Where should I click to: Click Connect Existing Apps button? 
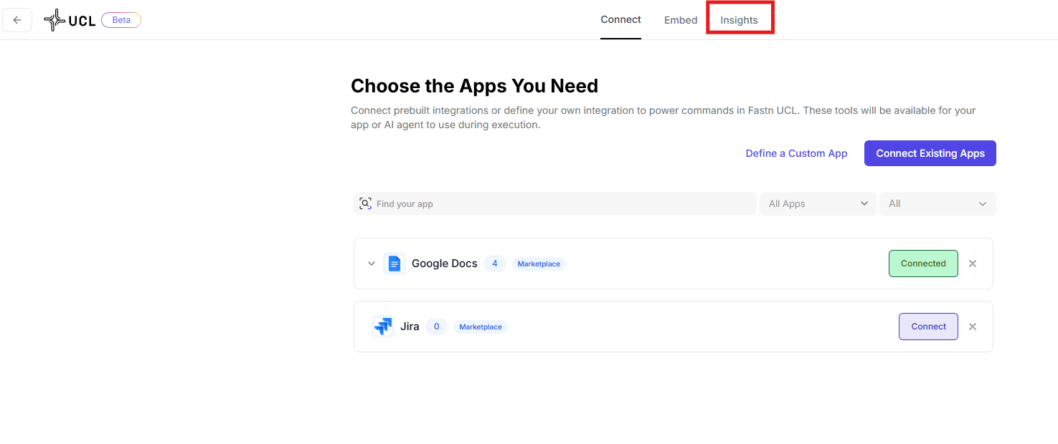pos(930,153)
